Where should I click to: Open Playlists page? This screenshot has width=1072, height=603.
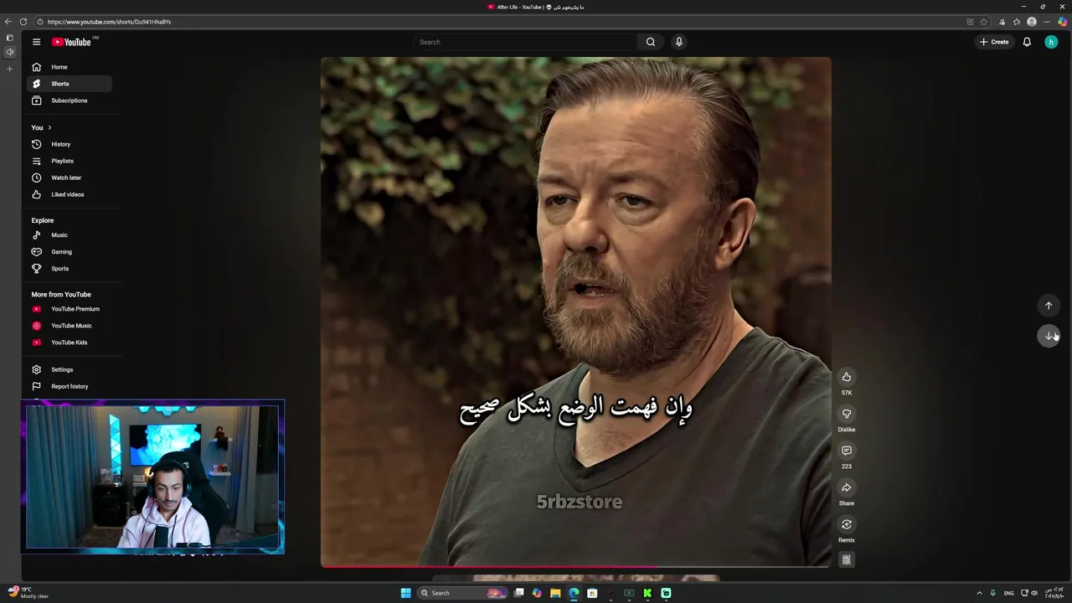coord(68,161)
